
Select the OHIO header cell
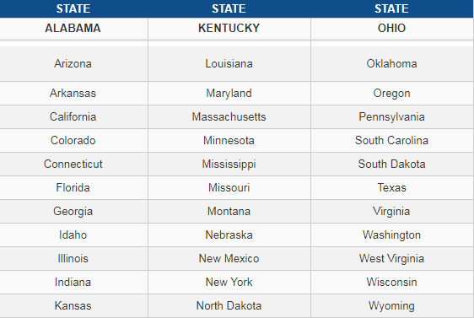pyautogui.click(x=392, y=29)
